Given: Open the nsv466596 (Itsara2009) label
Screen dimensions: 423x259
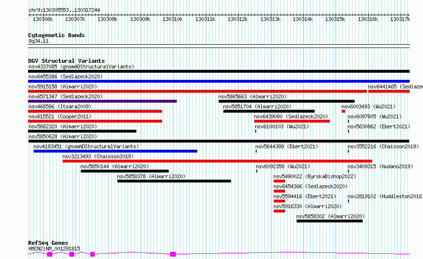Looking at the screenshot, I should coord(60,106).
